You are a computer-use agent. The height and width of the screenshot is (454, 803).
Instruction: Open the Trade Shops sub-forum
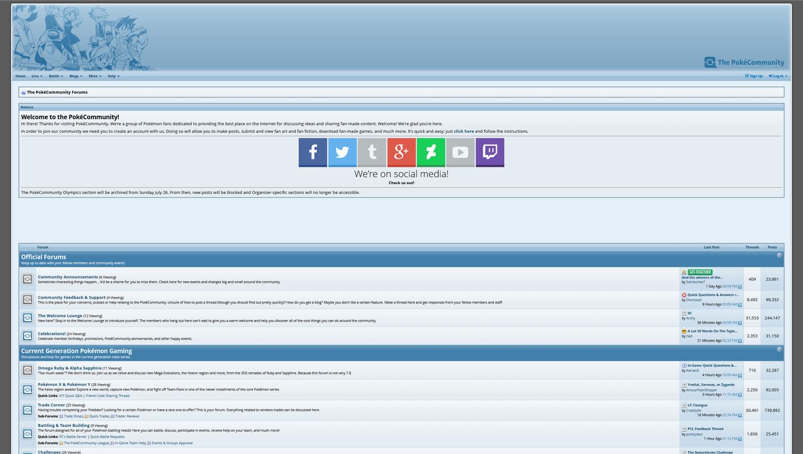[73, 416]
